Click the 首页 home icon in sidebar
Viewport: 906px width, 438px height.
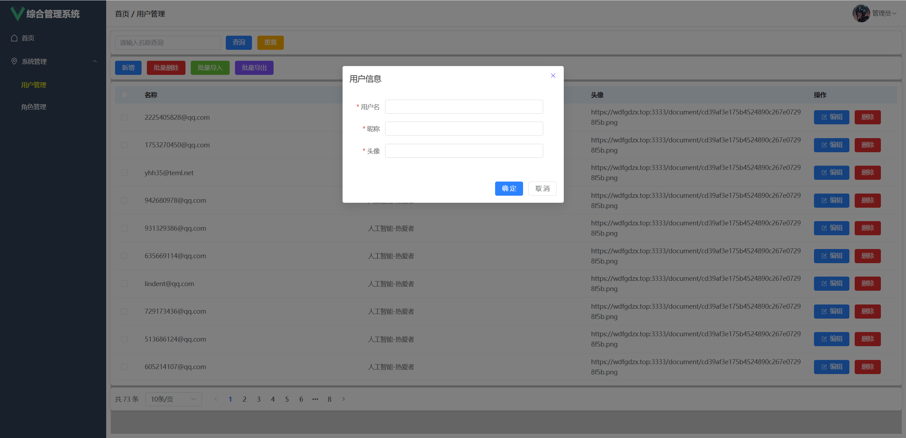(x=14, y=38)
